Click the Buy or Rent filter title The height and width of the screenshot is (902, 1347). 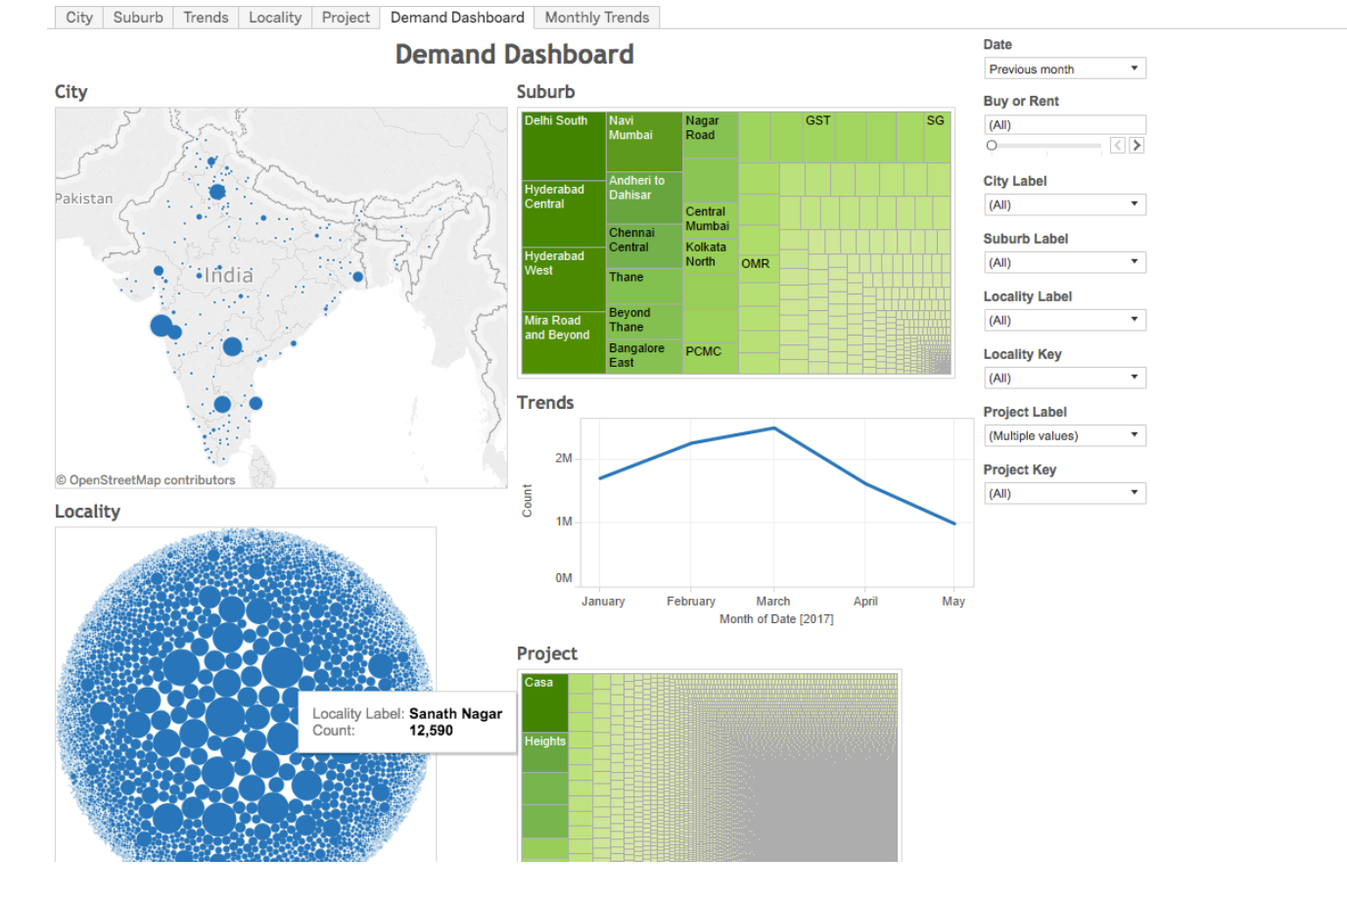(x=1021, y=101)
